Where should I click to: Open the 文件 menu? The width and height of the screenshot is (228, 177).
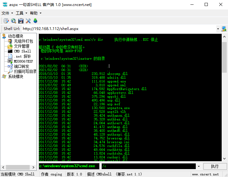pyautogui.click(x=7, y=13)
